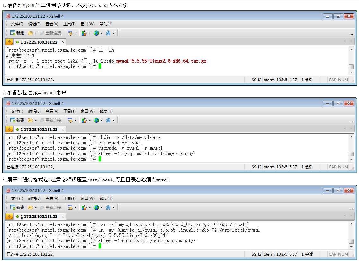Click "groupadd -r mysql" command line

(74, 143)
